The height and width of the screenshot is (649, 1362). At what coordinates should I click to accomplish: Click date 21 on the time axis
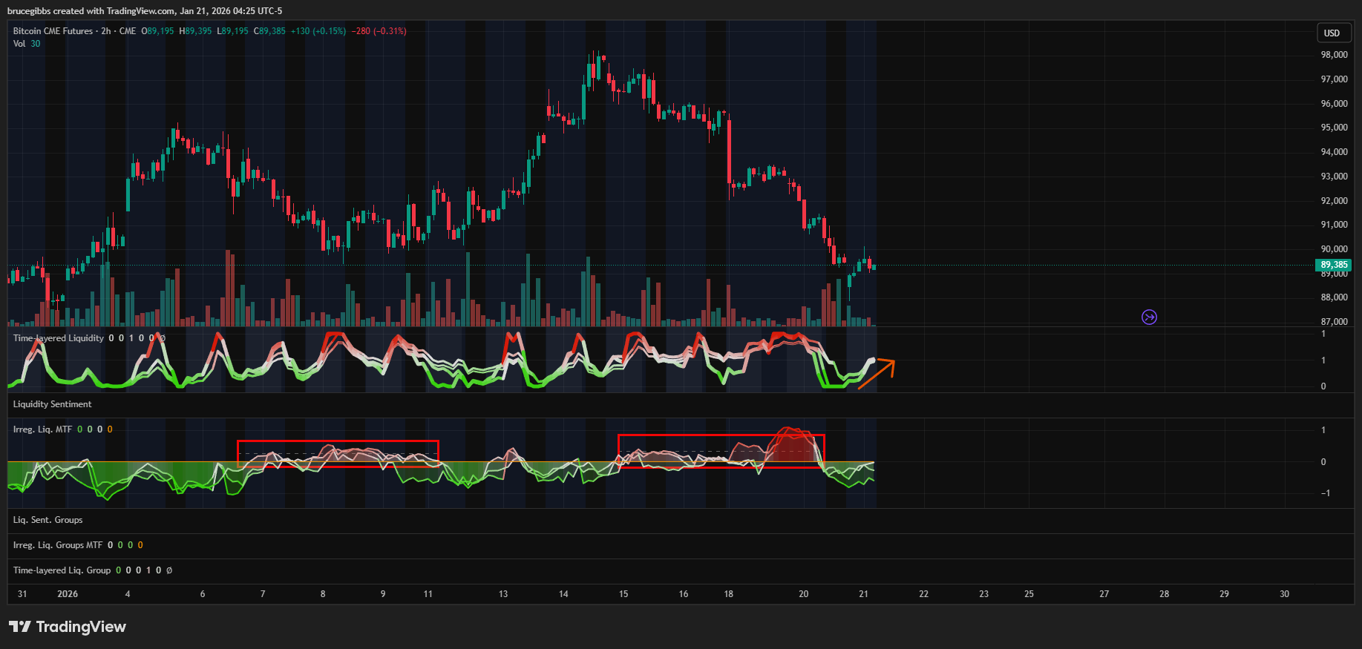coord(863,594)
